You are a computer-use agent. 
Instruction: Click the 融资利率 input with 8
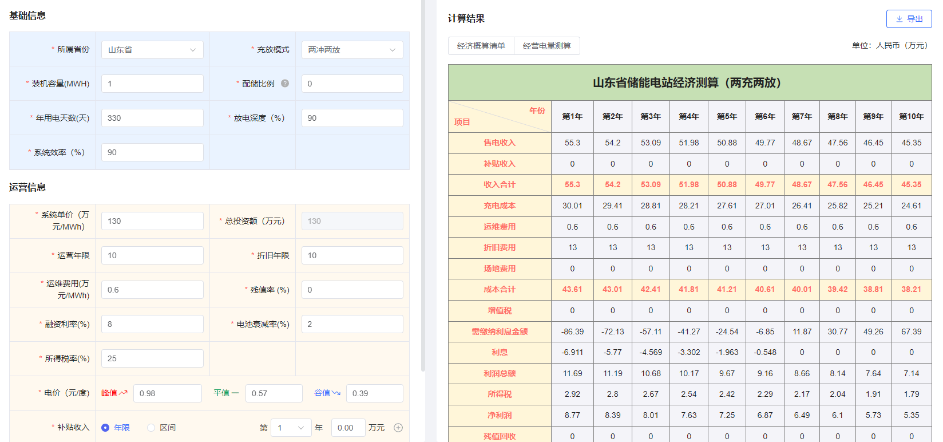[x=152, y=324]
